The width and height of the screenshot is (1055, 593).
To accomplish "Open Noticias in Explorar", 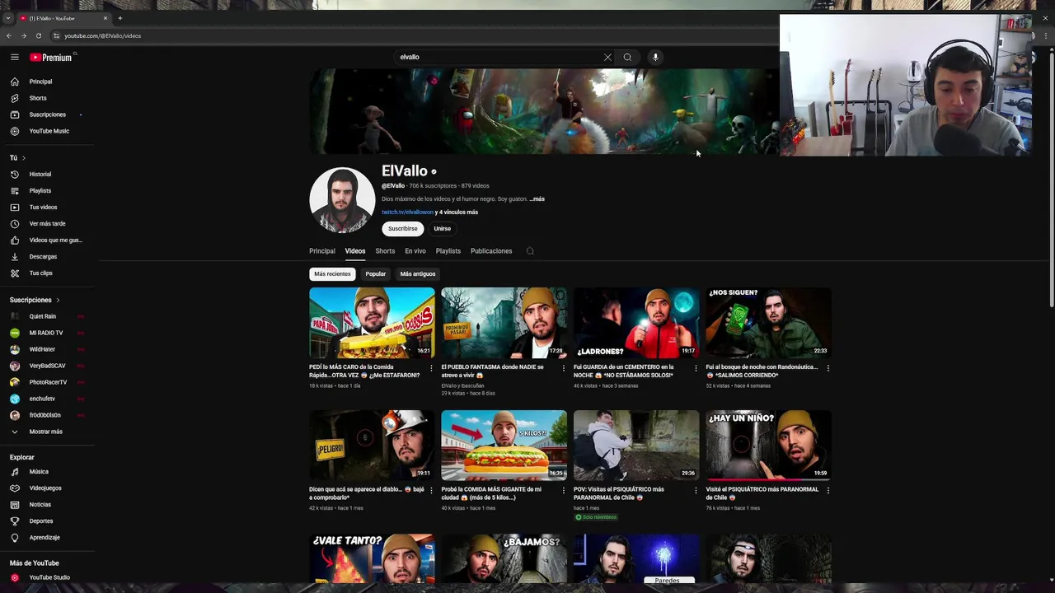I will click(x=40, y=505).
